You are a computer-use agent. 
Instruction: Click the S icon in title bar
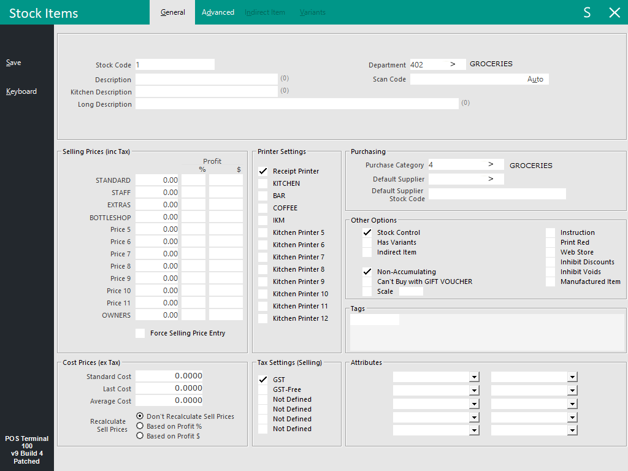[587, 13]
